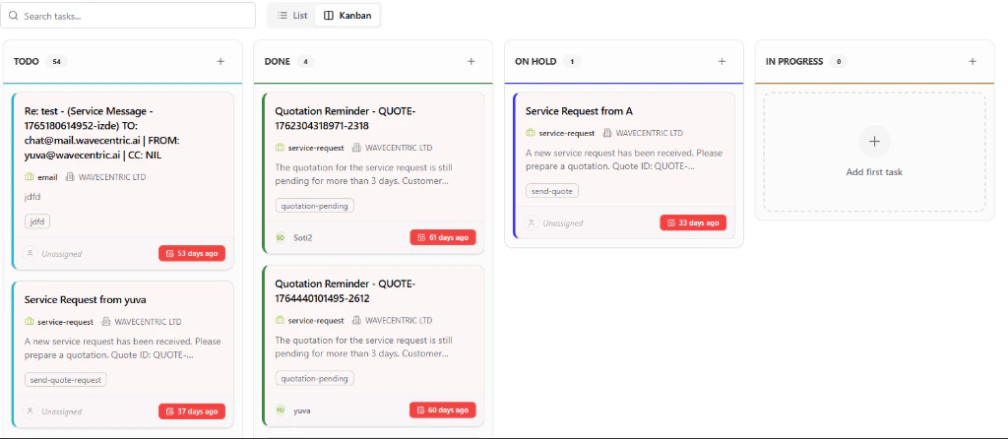
Task: Click the Add first task placeholder
Action: [x=874, y=153]
